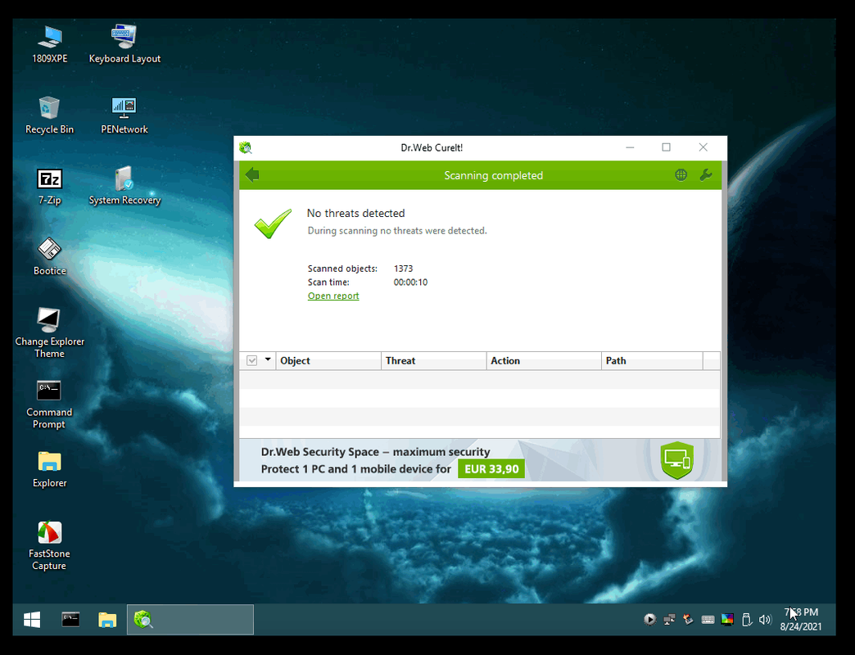Select the System Recovery desktop icon
The image size is (855, 655).
124,187
